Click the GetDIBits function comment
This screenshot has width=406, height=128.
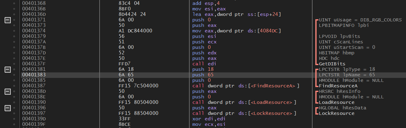(x=332, y=64)
